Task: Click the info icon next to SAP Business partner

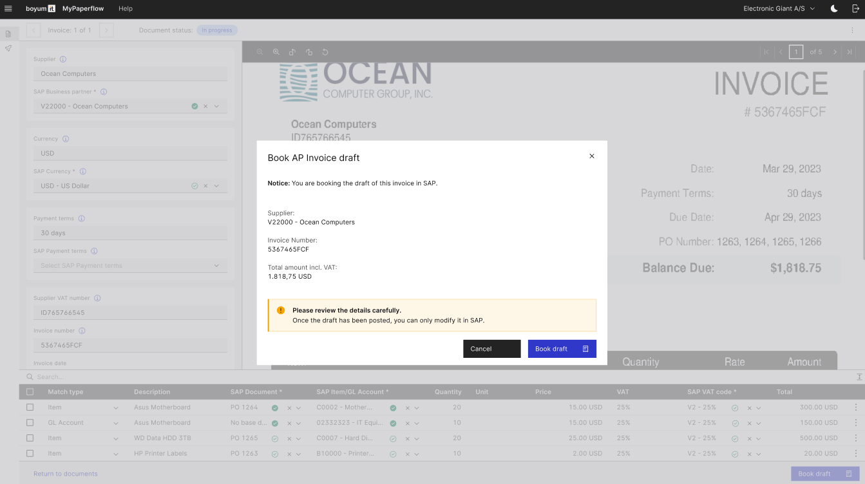Action: [x=104, y=92]
